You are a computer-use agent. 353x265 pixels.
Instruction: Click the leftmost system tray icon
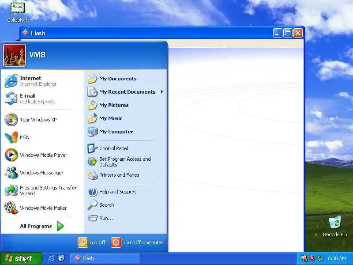304,258
